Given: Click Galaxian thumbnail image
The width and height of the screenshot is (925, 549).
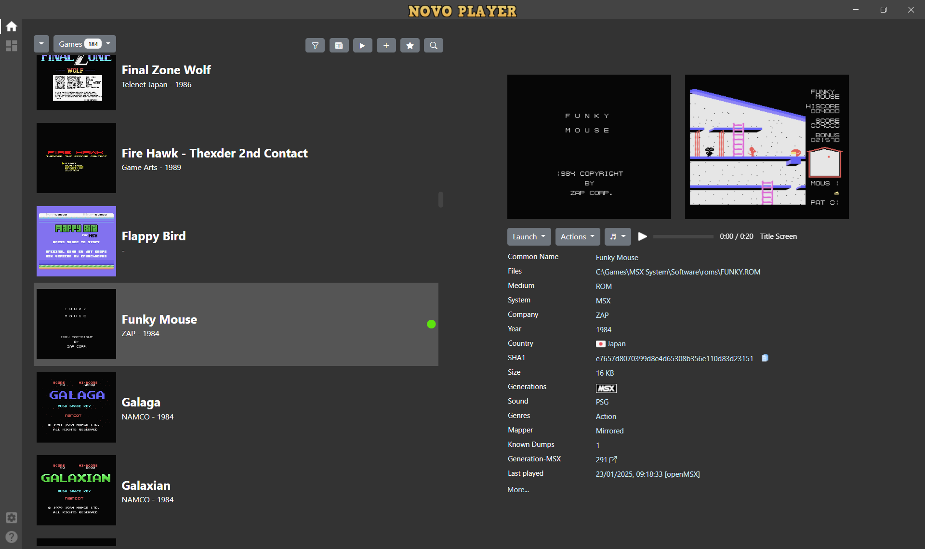Looking at the screenshot, I should (76, 490).
